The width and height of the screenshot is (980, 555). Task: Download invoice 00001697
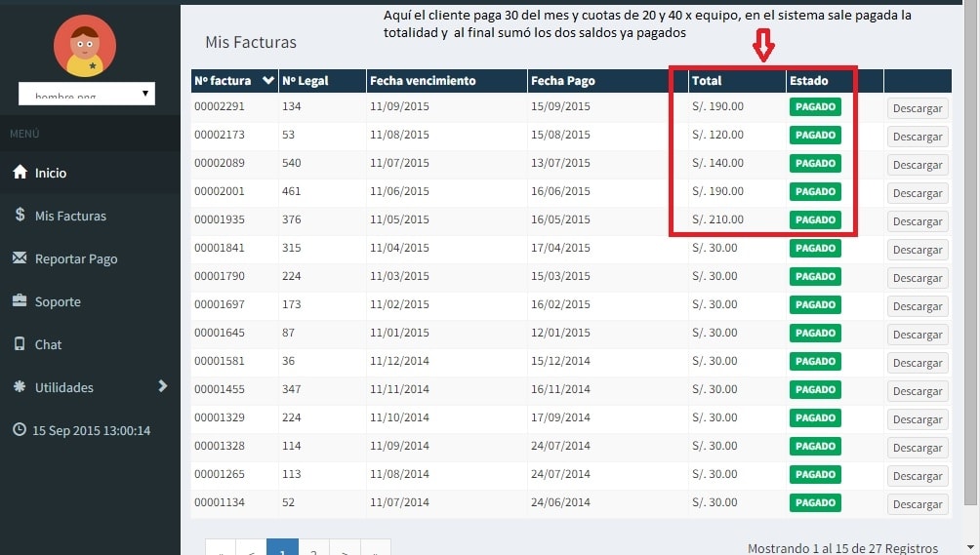[x=918, y=306]
